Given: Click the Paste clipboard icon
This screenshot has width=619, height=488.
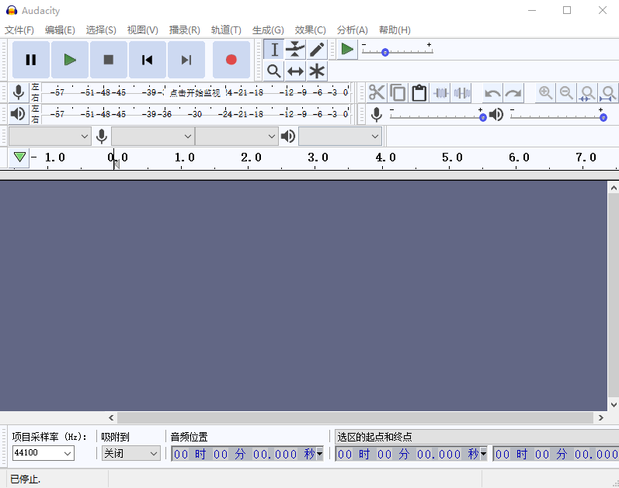Looking at the screenshot, I should [419, 93].
